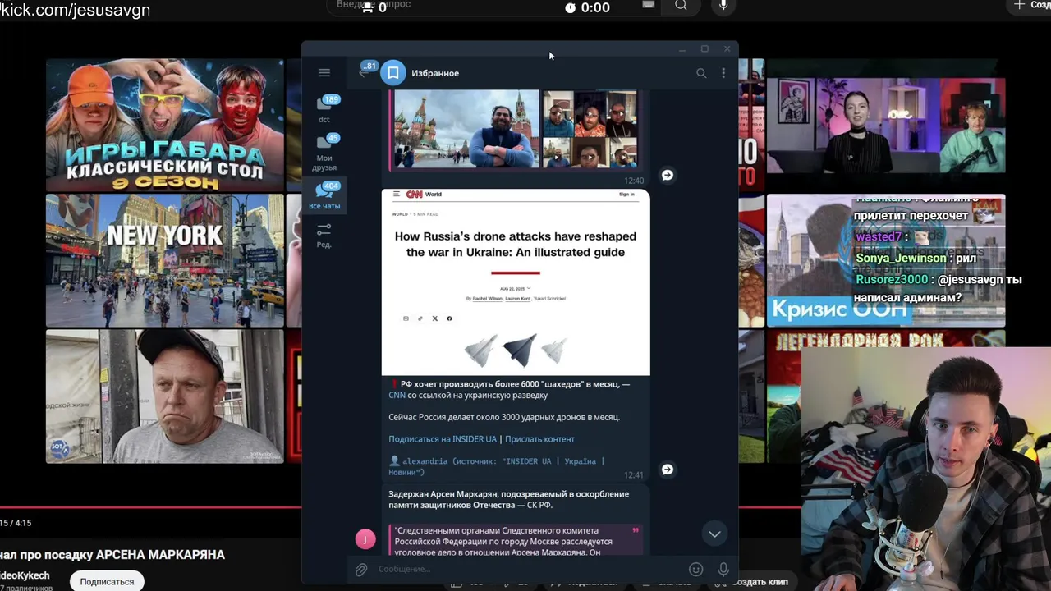Click the wasted7 chat username

pos(878,236)
